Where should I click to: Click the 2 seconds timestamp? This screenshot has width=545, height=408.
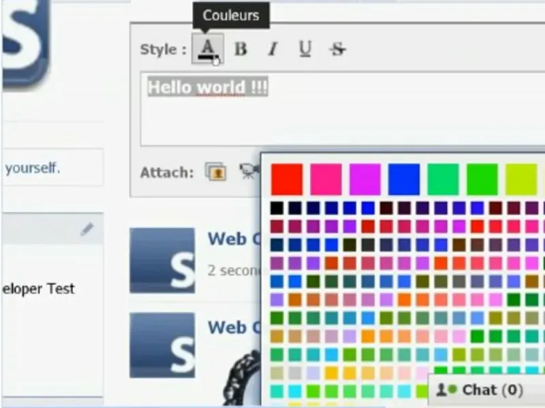coord(234,271)
